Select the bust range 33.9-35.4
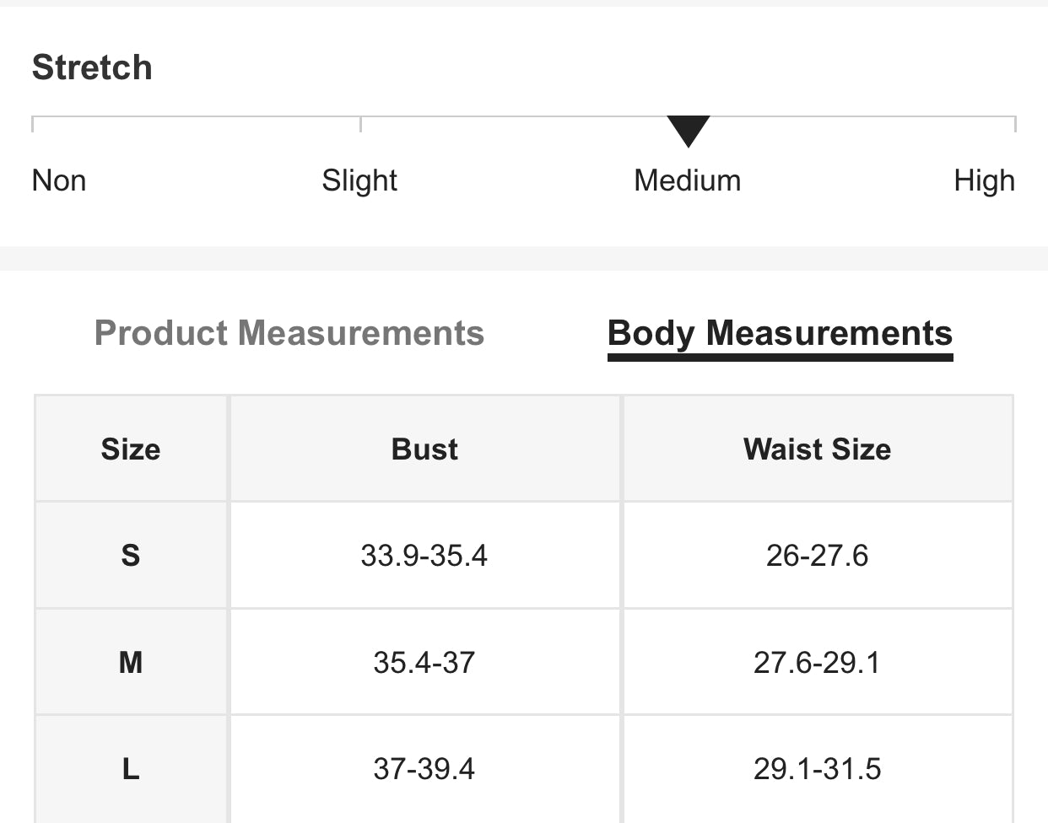Image resolution: width=1048 pixels, height=823 pixels. coord(424,555)
